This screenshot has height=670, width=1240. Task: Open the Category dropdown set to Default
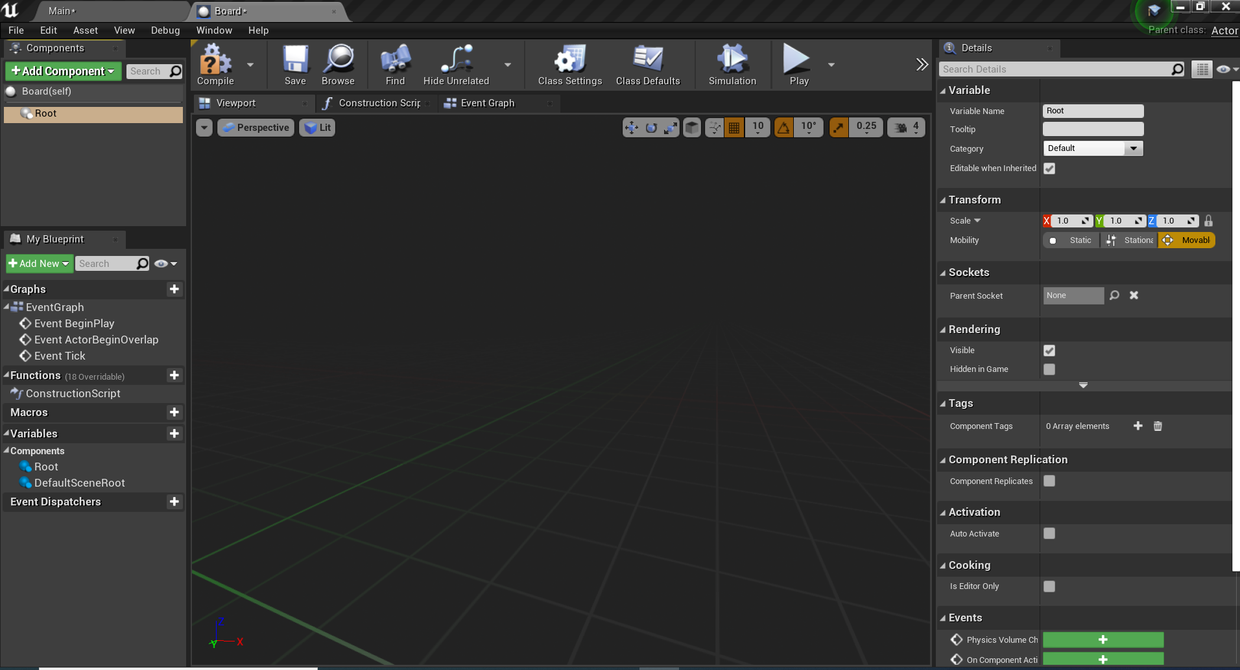(1093, 148)
